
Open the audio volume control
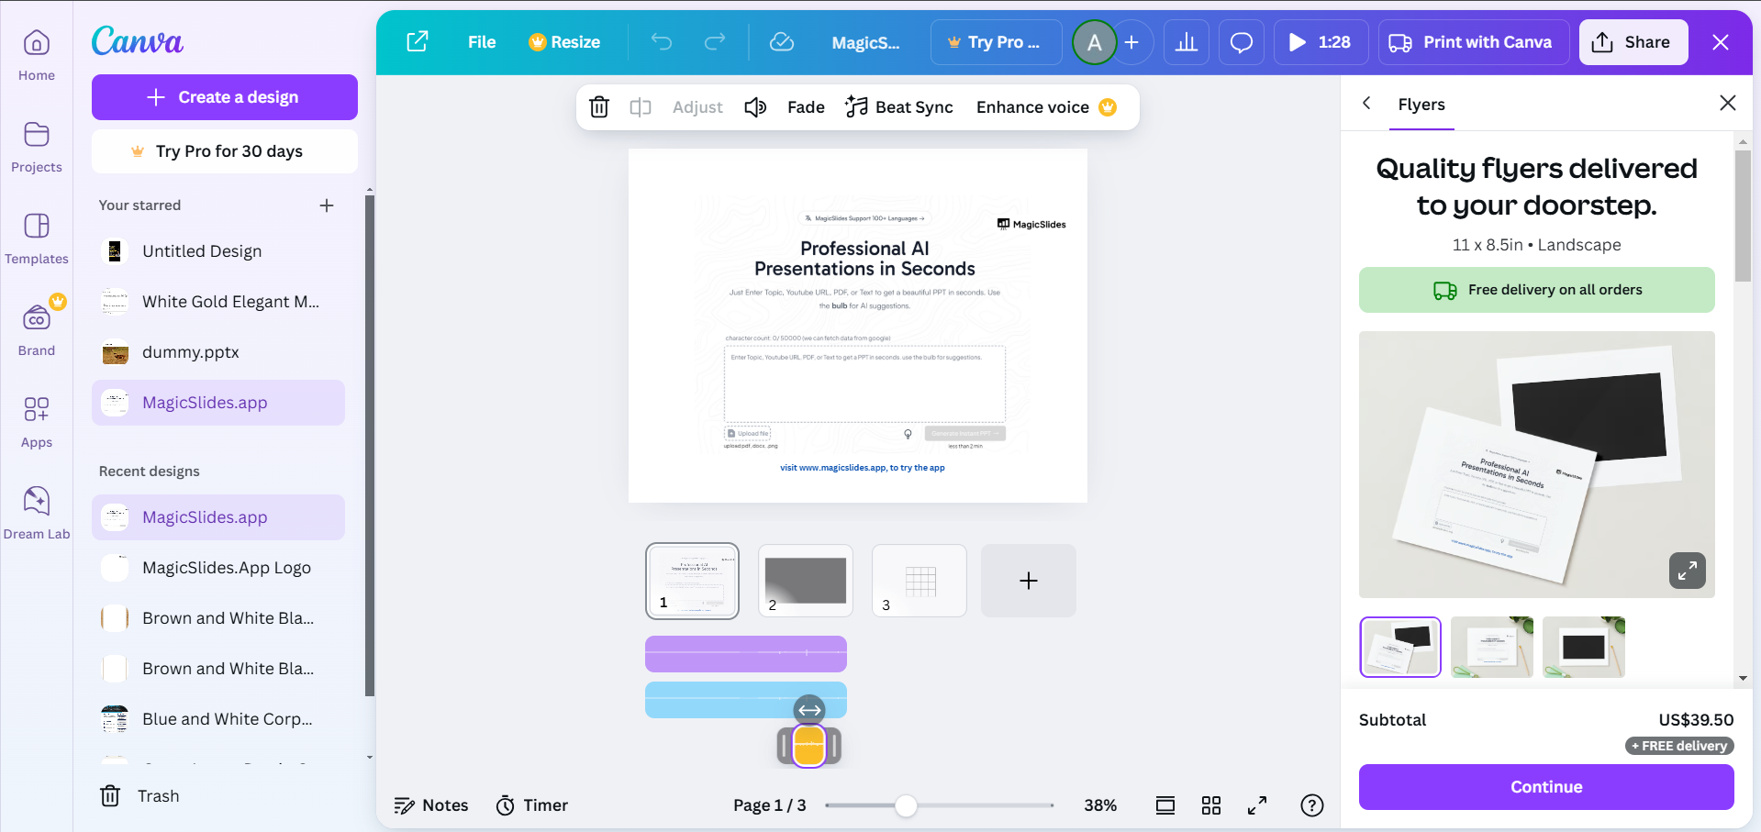coord(755,107)
